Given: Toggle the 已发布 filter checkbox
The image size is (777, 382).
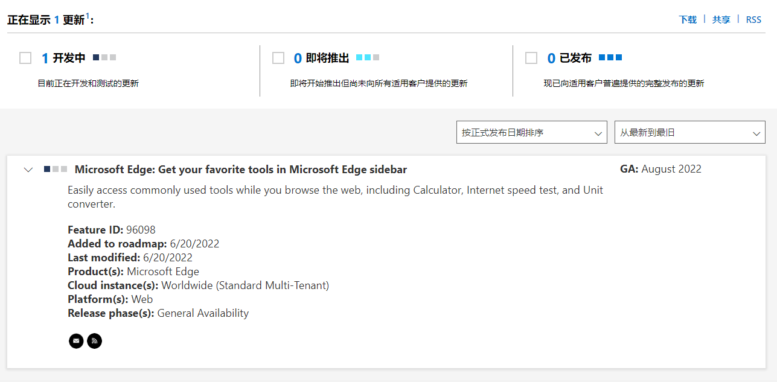Looking at the screenshot, I should point(531,58).
